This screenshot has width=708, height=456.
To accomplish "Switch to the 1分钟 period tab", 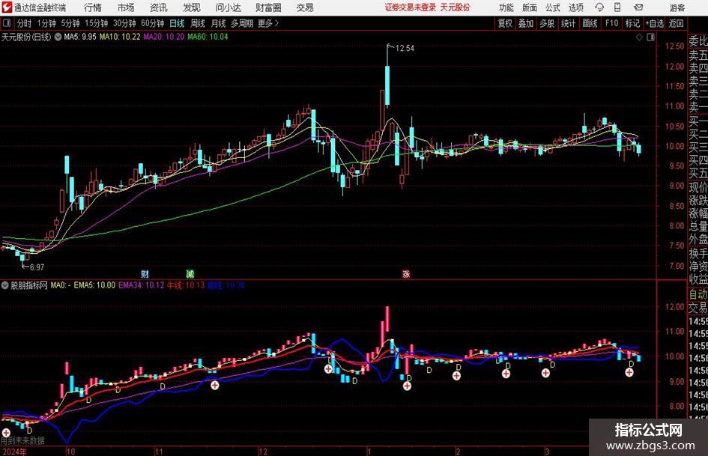I will [x=46, y=23].
